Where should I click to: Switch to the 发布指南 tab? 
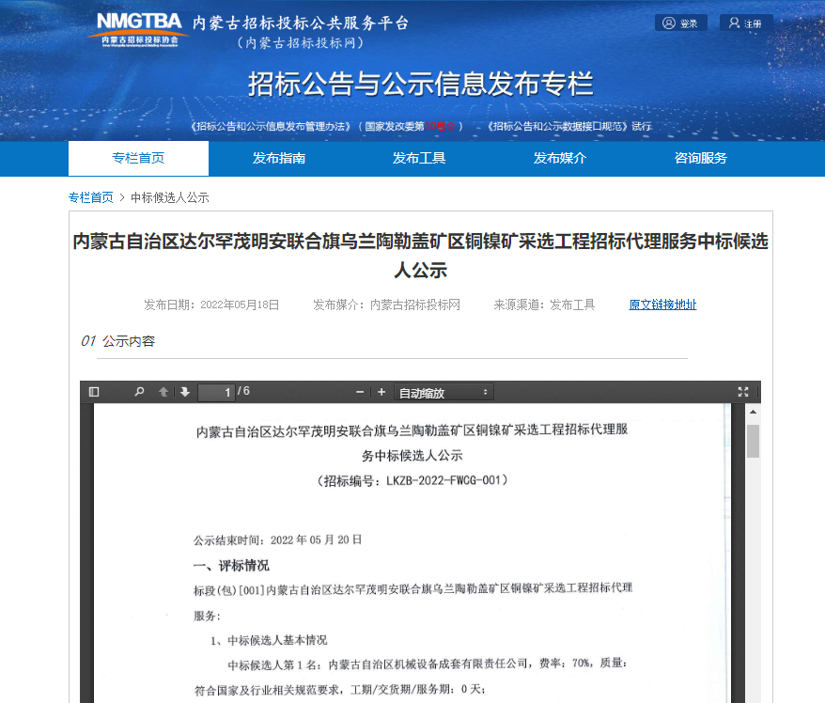click(279, 158)
